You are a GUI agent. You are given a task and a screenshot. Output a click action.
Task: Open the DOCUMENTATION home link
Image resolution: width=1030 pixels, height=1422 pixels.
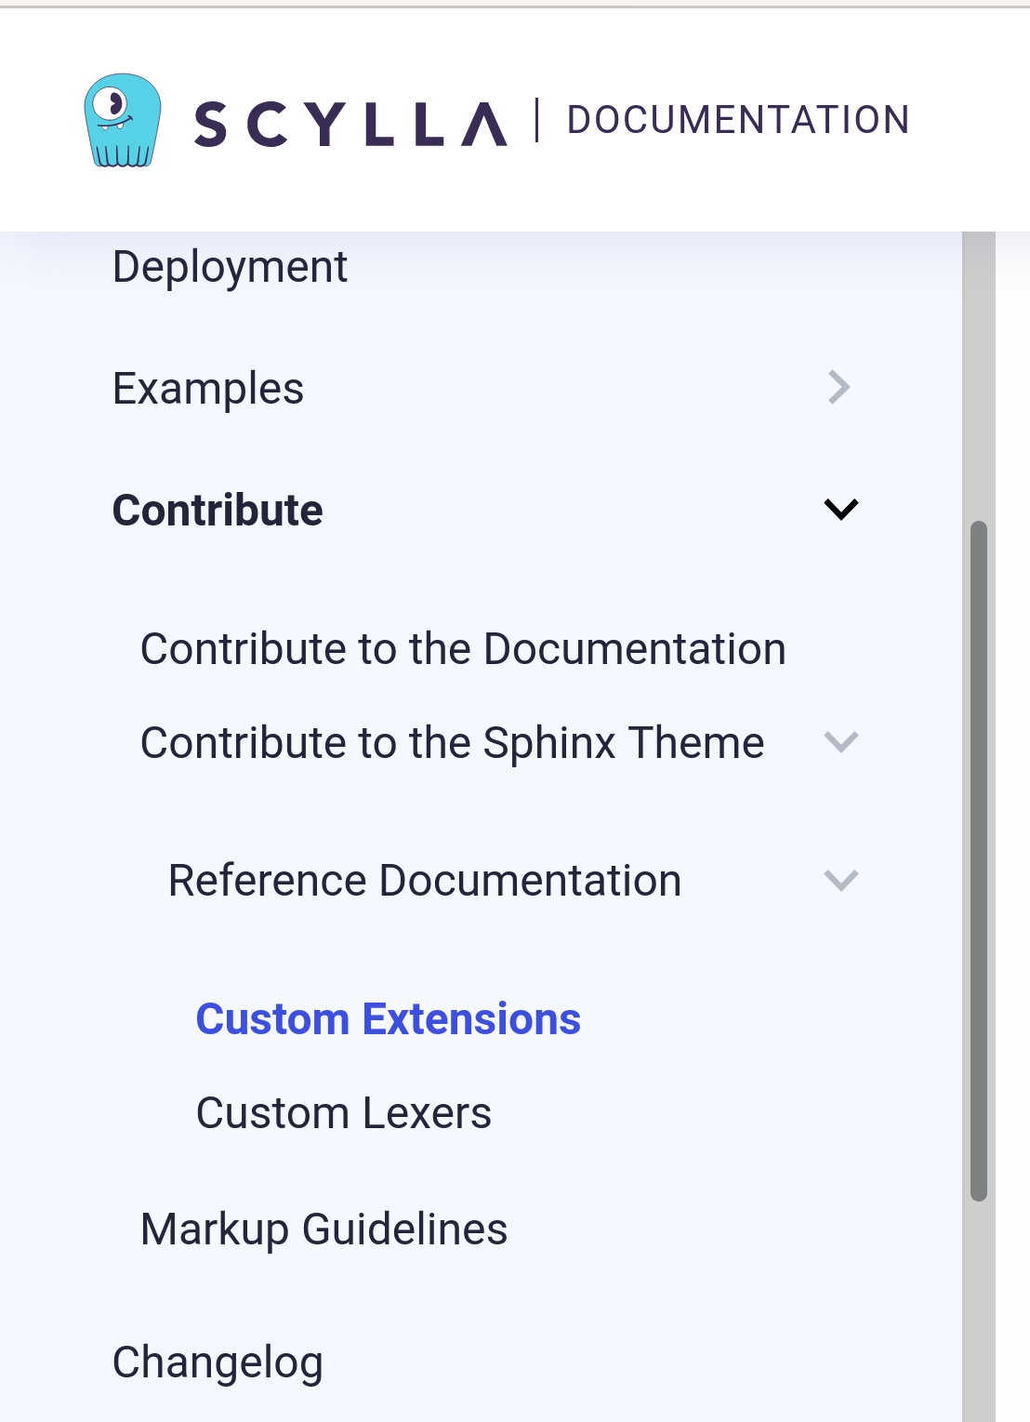[x=738, y=119]
